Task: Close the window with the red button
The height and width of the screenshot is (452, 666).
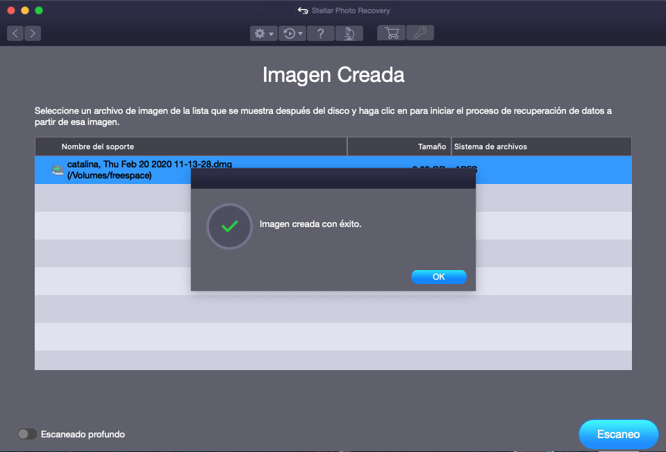Action: (x=11, y=10)
